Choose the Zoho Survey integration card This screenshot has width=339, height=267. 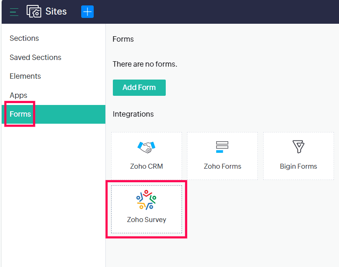(147, 209)
